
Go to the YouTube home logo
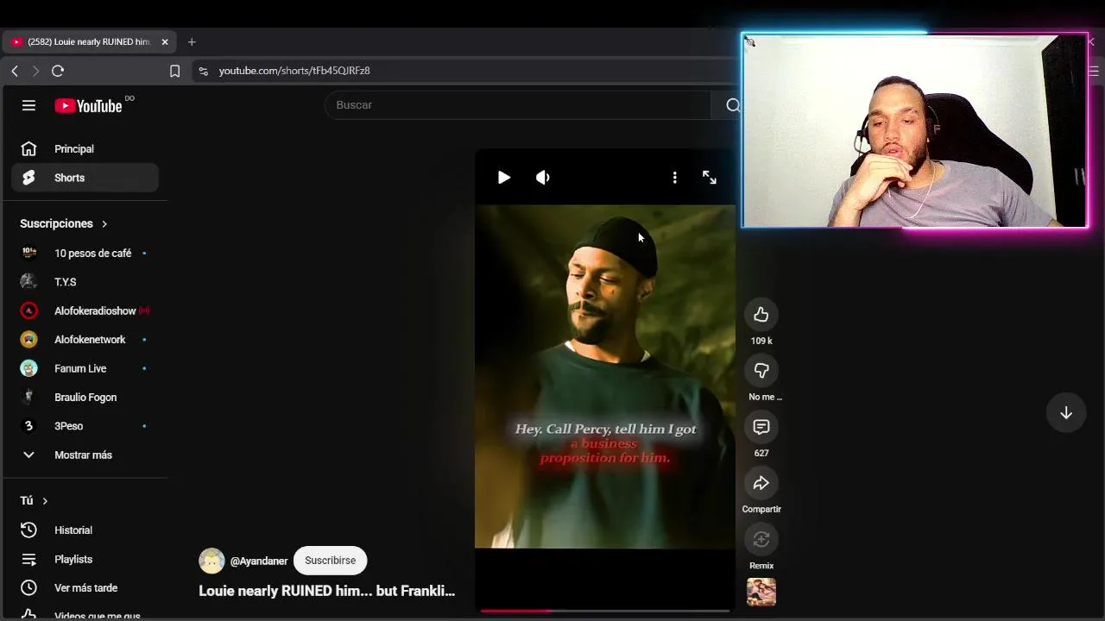coord(89,105)
